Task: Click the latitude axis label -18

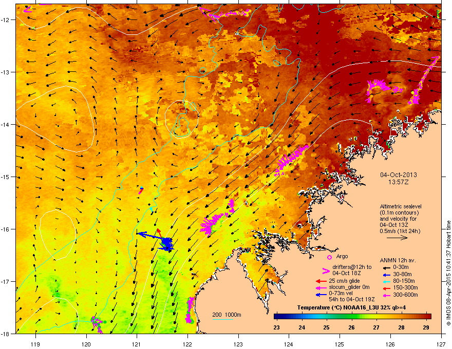Action: (6, 334)
